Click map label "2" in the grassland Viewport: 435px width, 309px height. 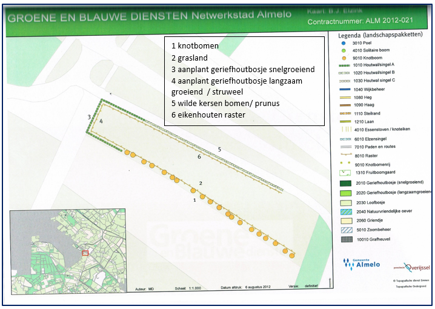[201, 183]
